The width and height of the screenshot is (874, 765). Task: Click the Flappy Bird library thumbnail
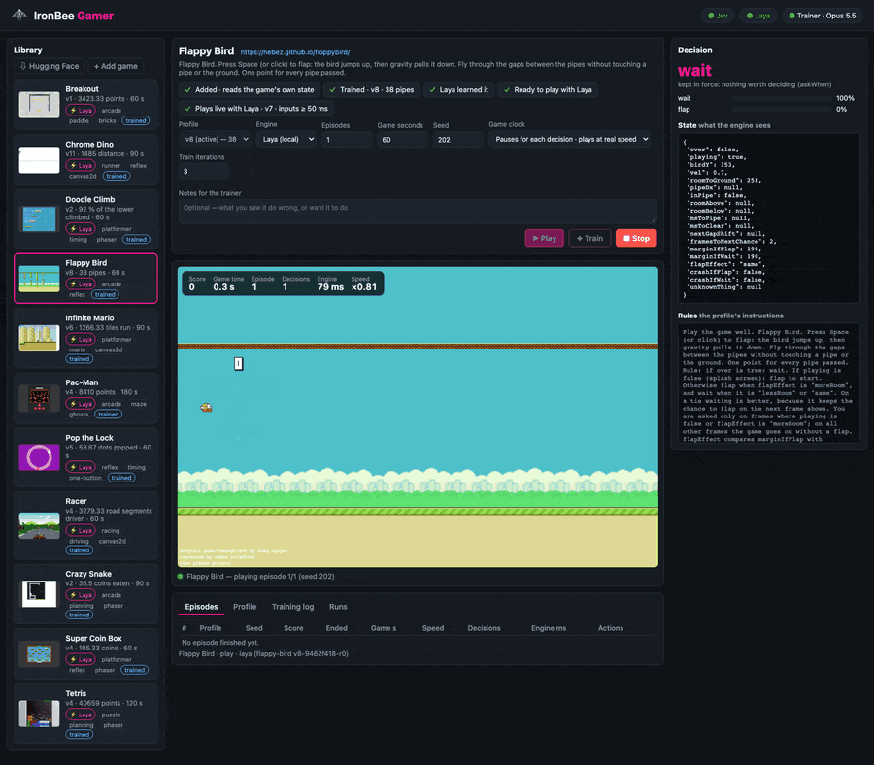(x=39, y=279)
